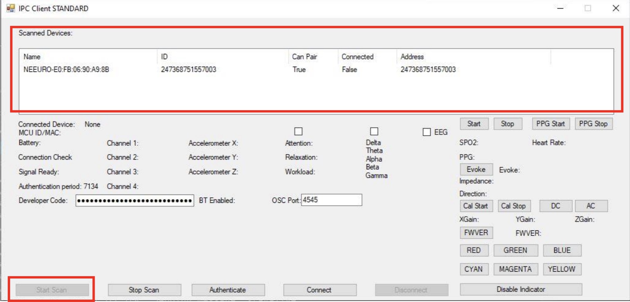
Task: Click the Start button
Action: pyautogui.click(x=474, y=124)
